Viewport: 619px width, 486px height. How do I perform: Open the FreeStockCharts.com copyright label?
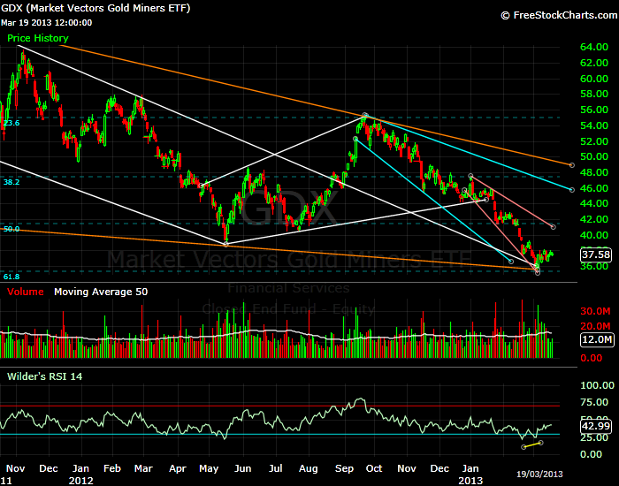coord(559,15)
